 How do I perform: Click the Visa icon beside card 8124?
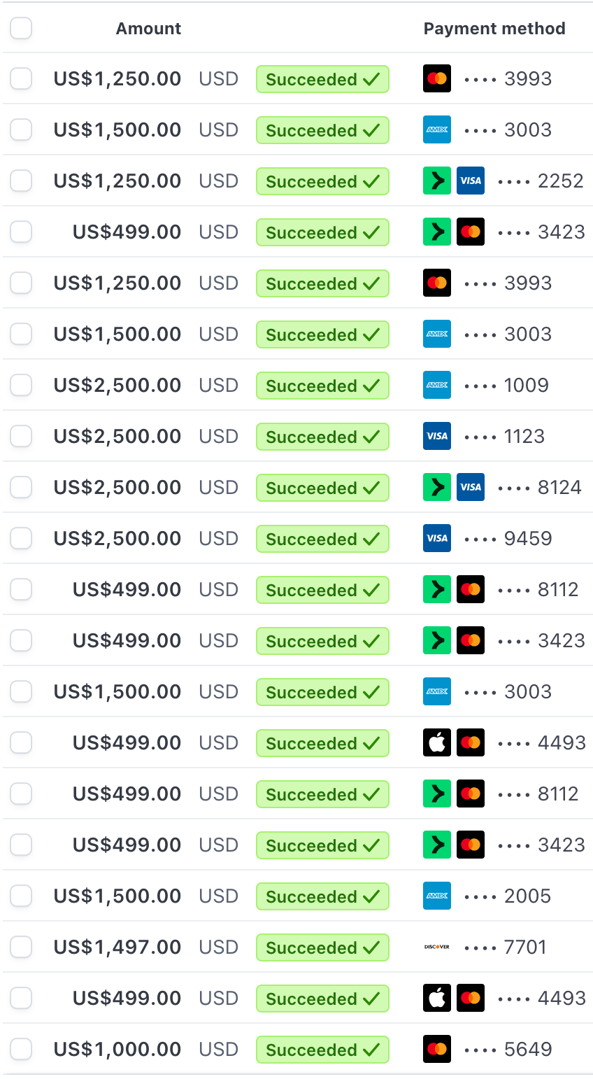(x=471, y=487)
